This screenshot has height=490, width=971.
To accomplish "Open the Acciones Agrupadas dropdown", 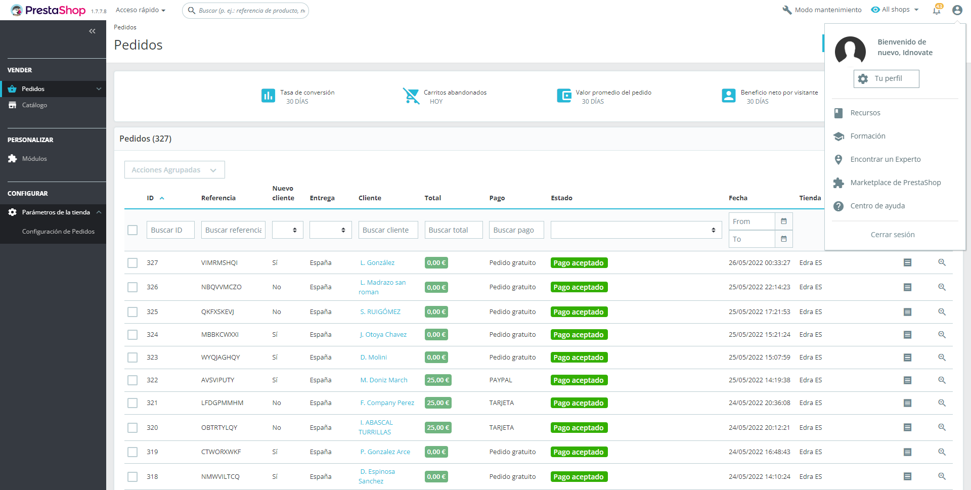I will point(174,170).
